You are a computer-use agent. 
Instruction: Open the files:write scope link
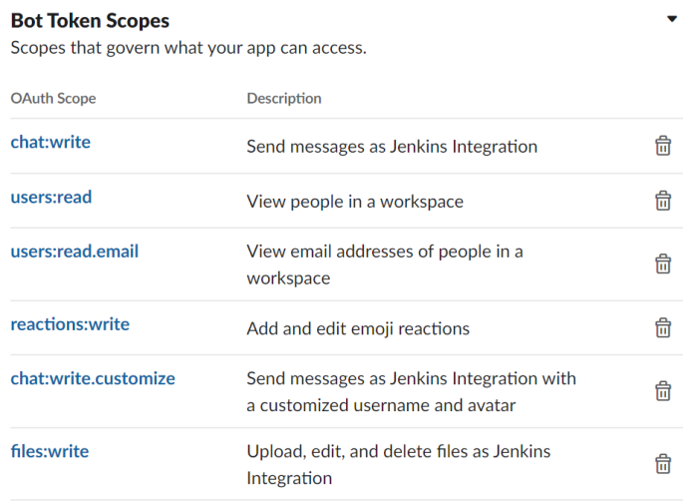[50, 452]
